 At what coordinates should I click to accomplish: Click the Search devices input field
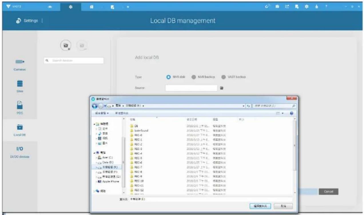[x=74, y=60]
